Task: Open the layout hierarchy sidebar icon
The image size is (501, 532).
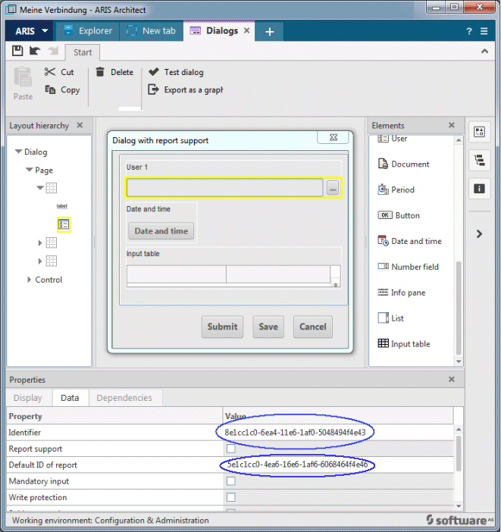Action: click(479, 160)
